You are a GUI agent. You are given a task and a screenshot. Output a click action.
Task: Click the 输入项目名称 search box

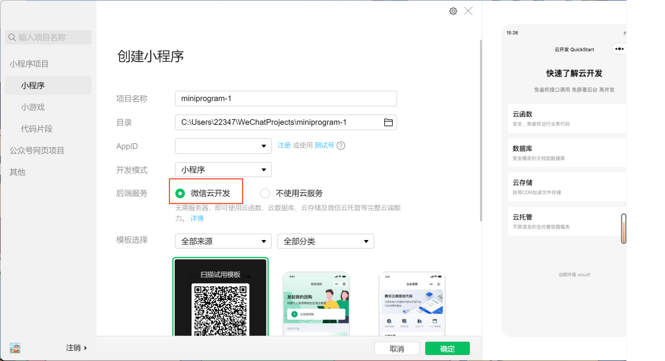pos(48,37)
